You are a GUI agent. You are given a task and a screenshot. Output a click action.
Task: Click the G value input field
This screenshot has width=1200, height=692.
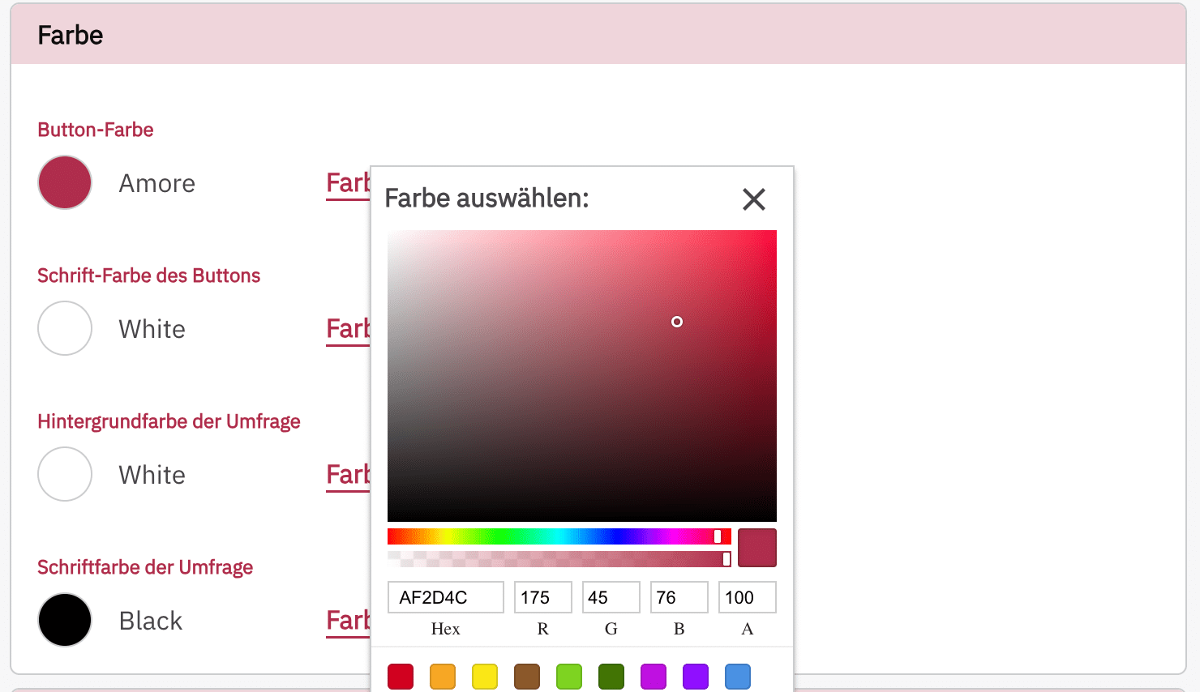611,597
